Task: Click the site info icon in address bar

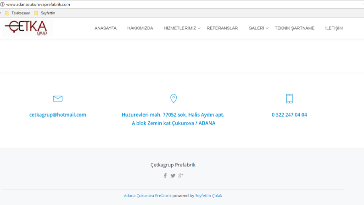Action: [x=2, y=5]
